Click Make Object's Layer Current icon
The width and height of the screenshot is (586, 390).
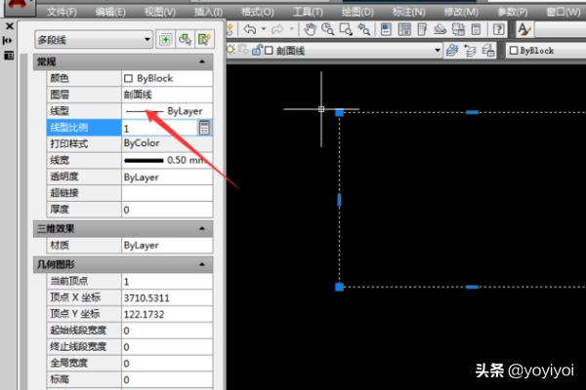tap(452, 51)
